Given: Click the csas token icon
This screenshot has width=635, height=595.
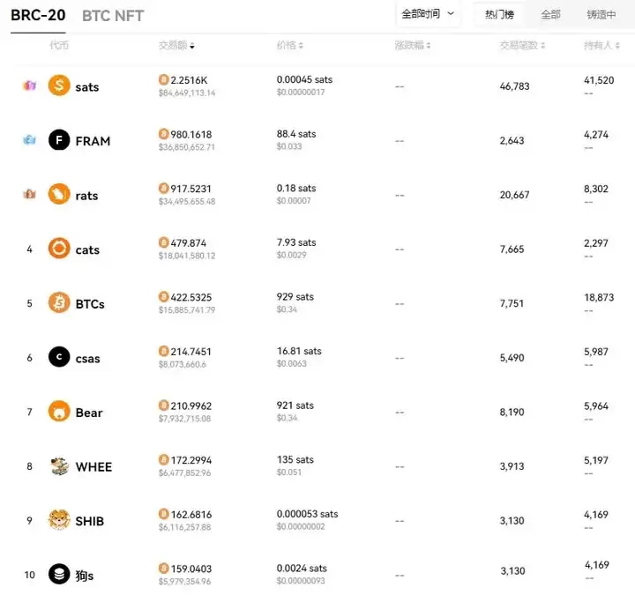Looking at the screenshot, I should click(59, 358).
